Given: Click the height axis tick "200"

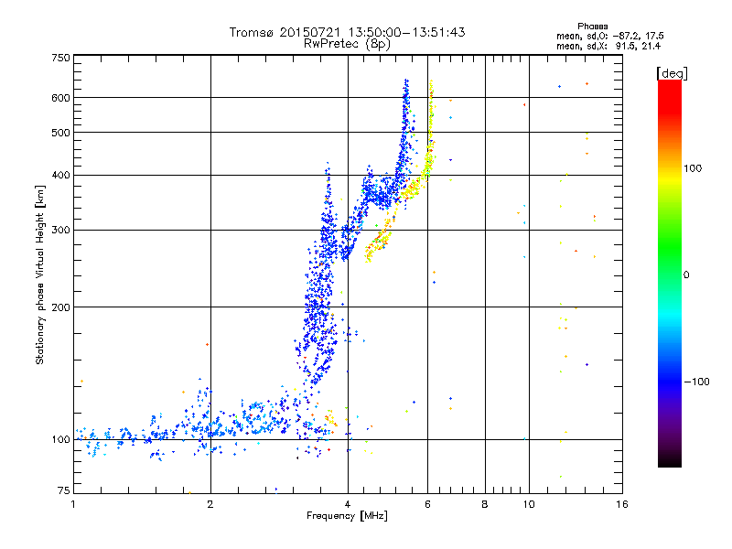Looking at the screenshot, I should tap(60, 307).
